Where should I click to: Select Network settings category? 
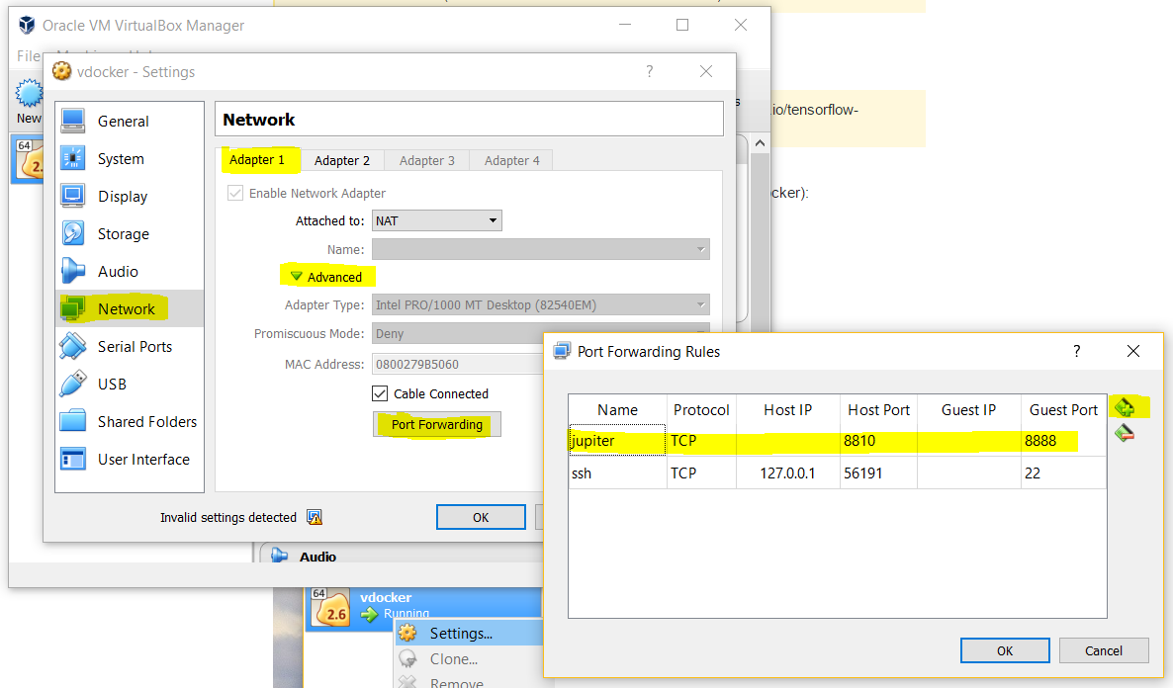(x=129, y=308)
